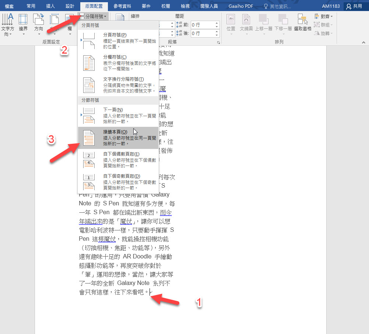
Task: Click the 縮排 indent label
Action: point(135,16)
